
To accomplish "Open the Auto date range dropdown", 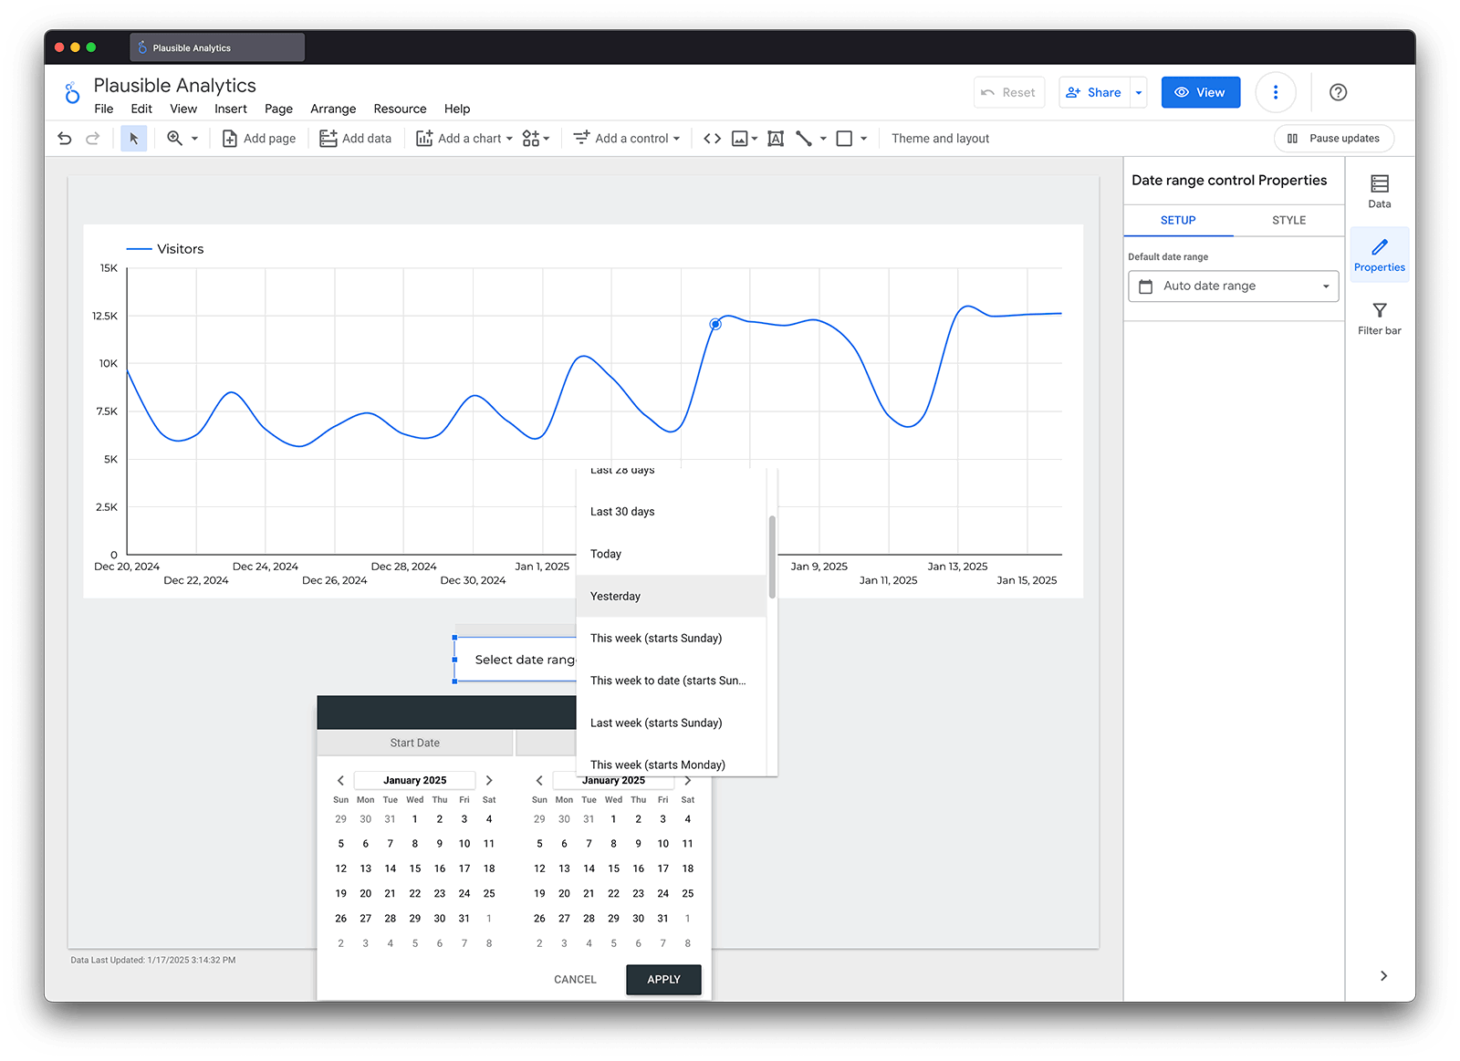I will [1233, 286].
